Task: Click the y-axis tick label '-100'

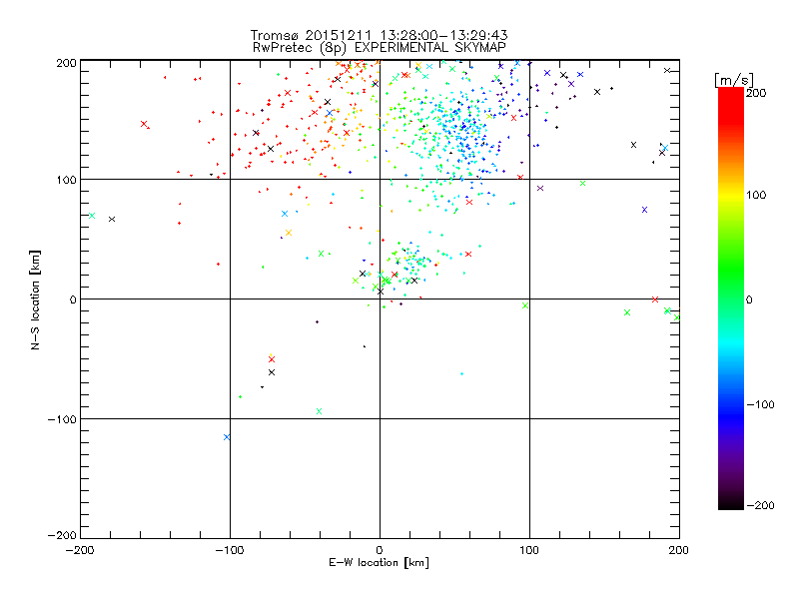Action: click(62, 419)
